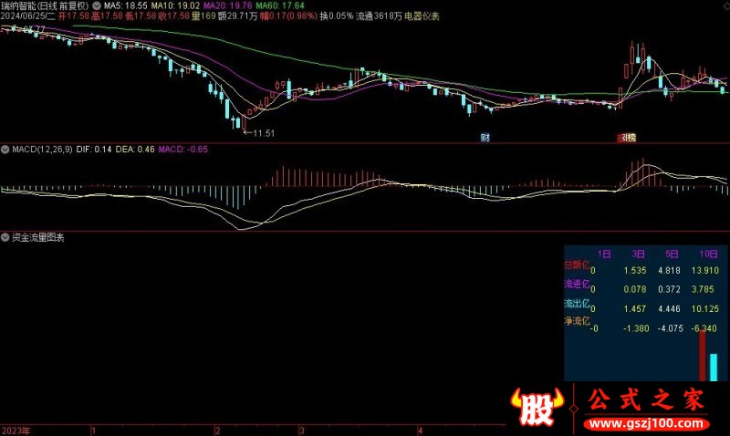
Task: Select the 1日 column header
Action: pos(604,254)
